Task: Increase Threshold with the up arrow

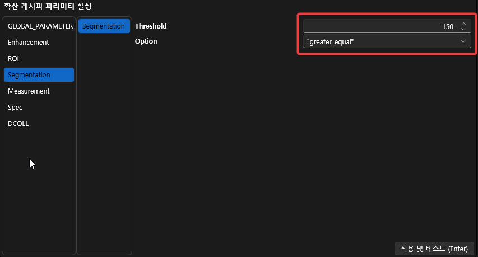Action: pyautogui.click(x=463, y=24)
